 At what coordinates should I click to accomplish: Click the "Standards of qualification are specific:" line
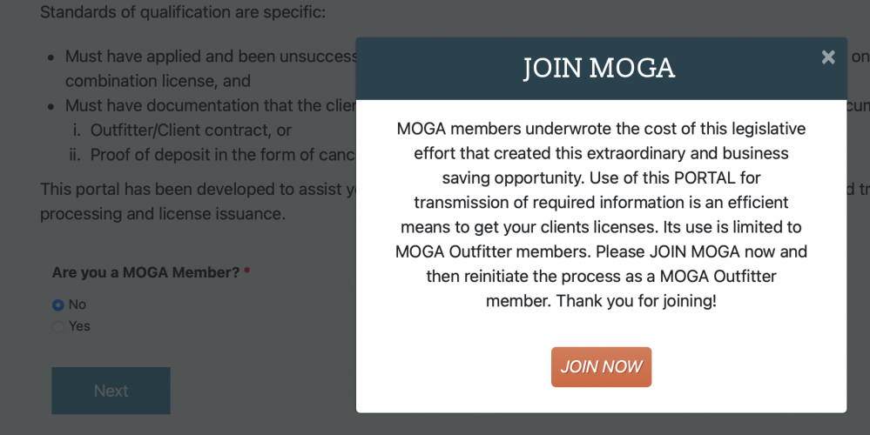point(183,11)
